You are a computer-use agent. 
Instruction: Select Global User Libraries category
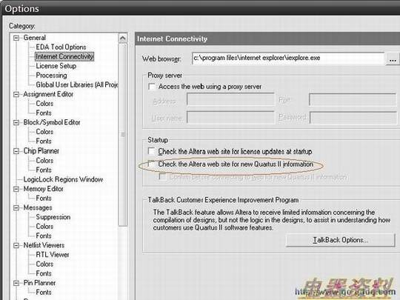click(77, 84)
